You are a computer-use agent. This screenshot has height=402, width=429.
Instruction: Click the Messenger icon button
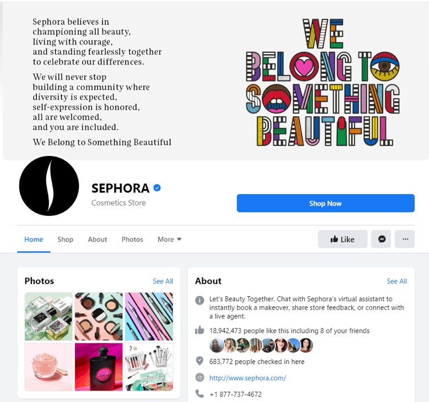pos(381,239)
